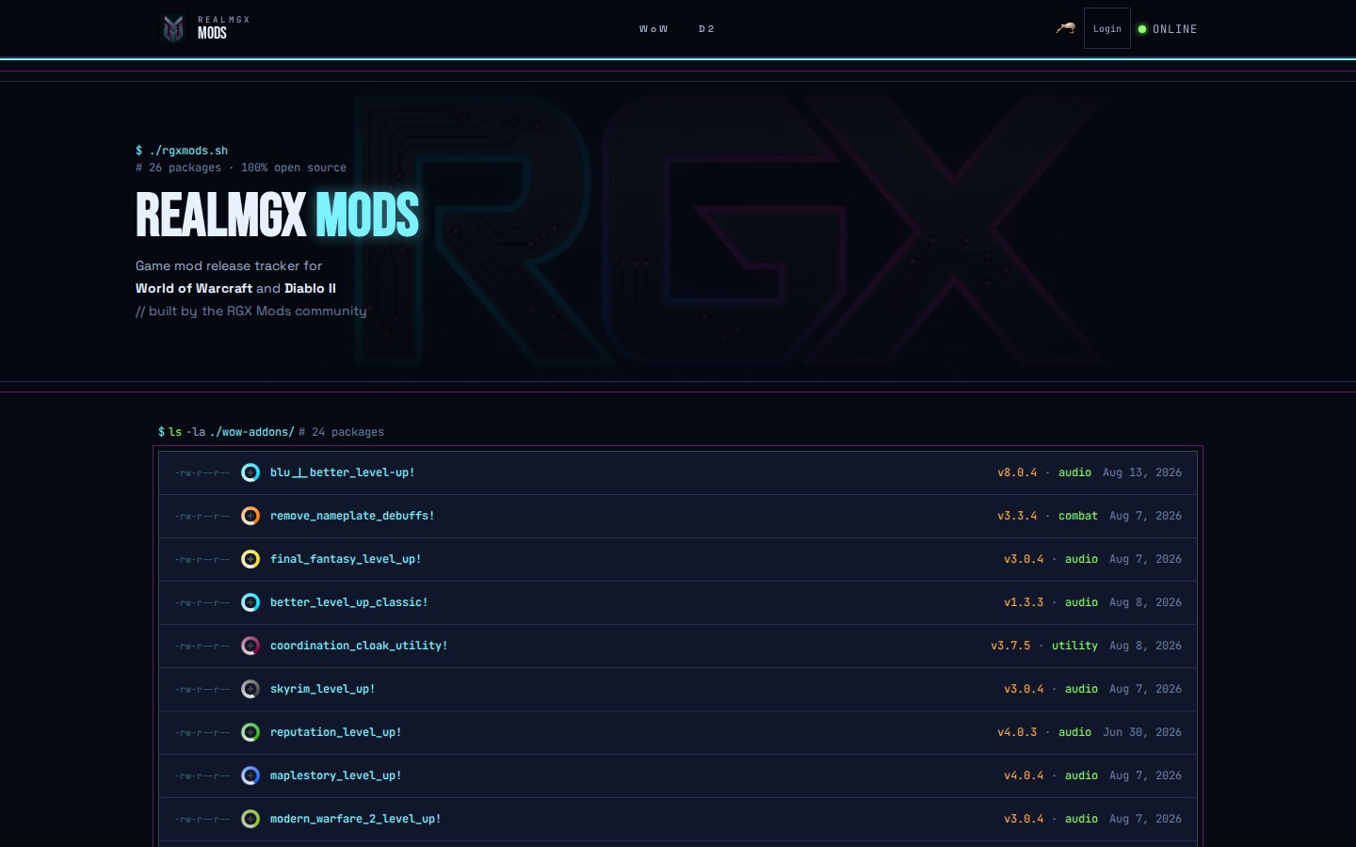View the coordination_cloak_utility! package

point(359,646)
